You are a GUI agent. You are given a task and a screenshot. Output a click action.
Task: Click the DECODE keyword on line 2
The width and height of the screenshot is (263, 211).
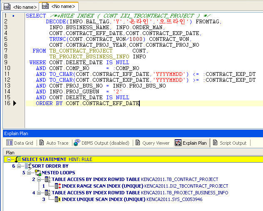(56, 22)
